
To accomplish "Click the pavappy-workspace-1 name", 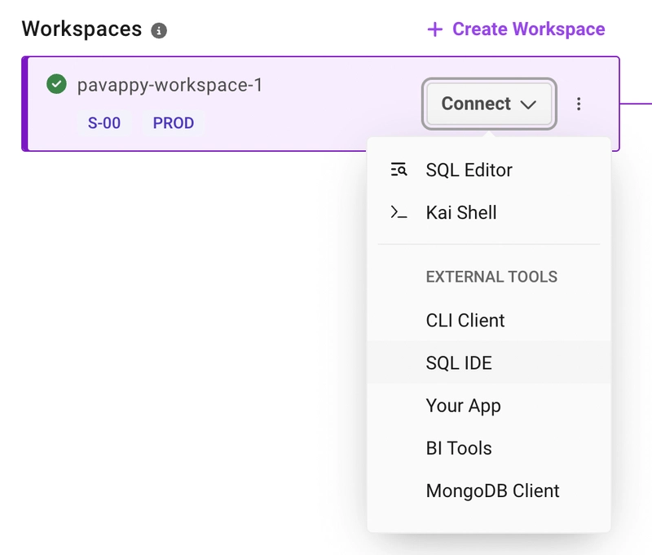I will tap(170, 85).
